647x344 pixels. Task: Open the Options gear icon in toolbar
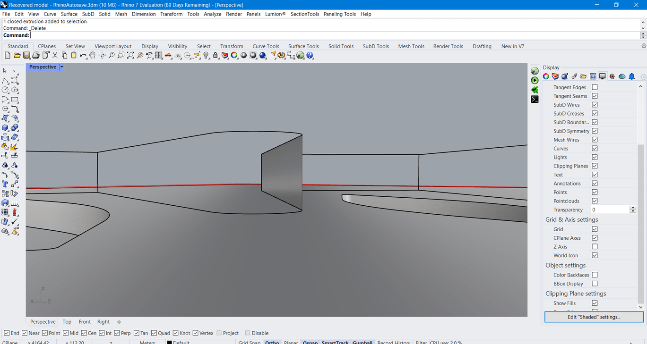[281, 55]
